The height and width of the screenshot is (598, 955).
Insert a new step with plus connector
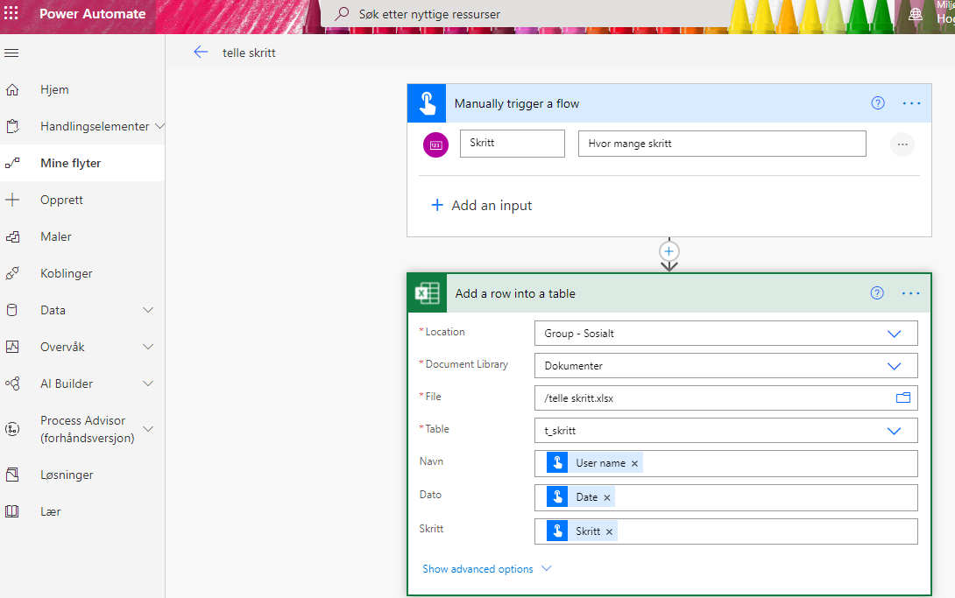pos(669,251)
